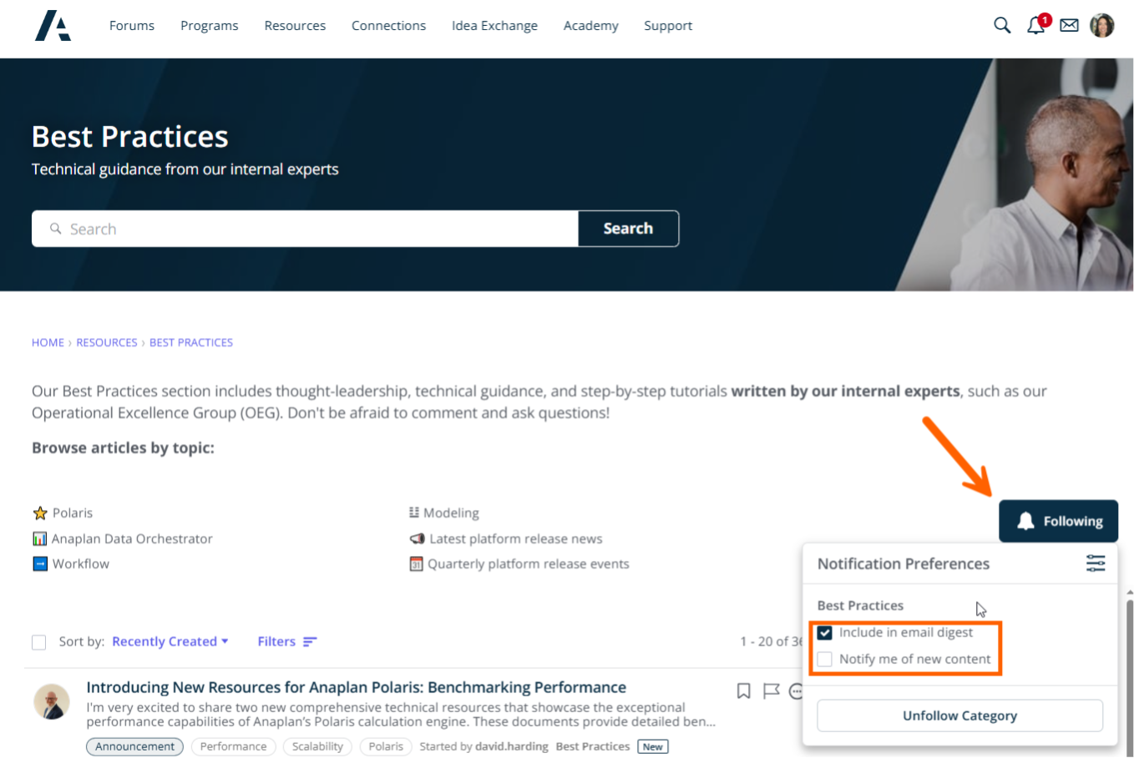Viewport: 1134px width, 758px height.
Task: Toggle the Following button dropdown
Action: (1058, 521)
